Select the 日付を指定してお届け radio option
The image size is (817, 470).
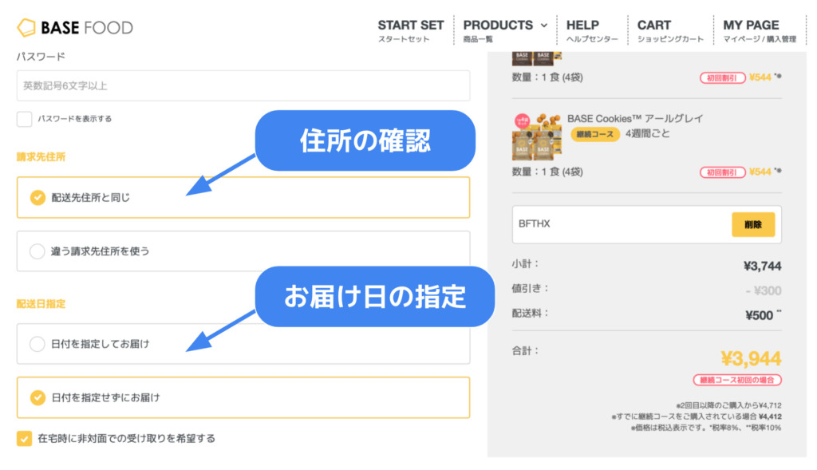(243, 344)
